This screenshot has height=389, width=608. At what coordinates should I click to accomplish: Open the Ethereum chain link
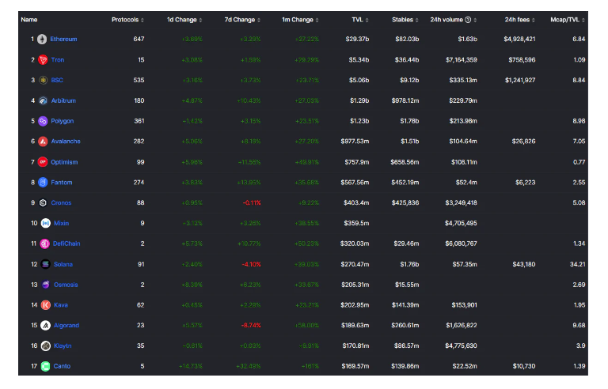click(63, 39)
